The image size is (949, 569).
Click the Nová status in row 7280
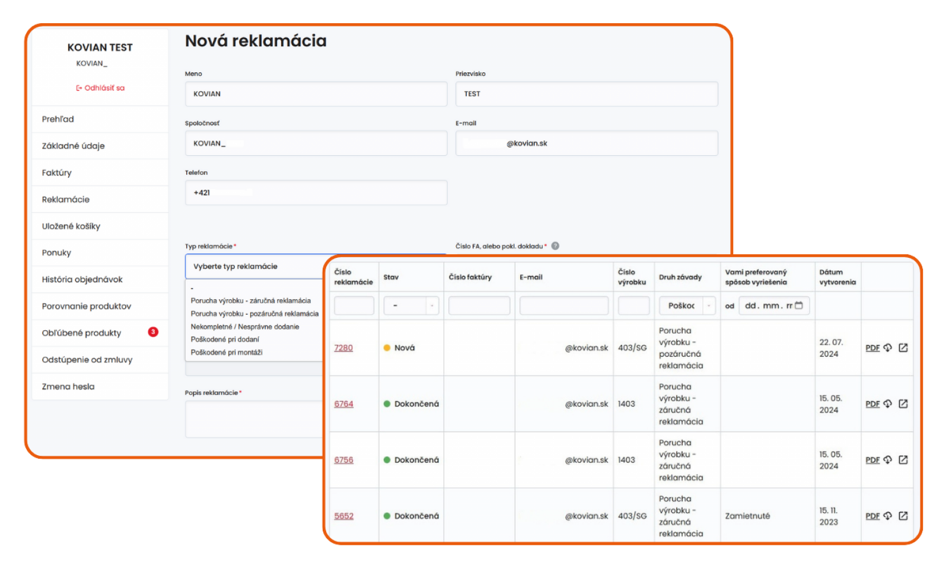399,348
